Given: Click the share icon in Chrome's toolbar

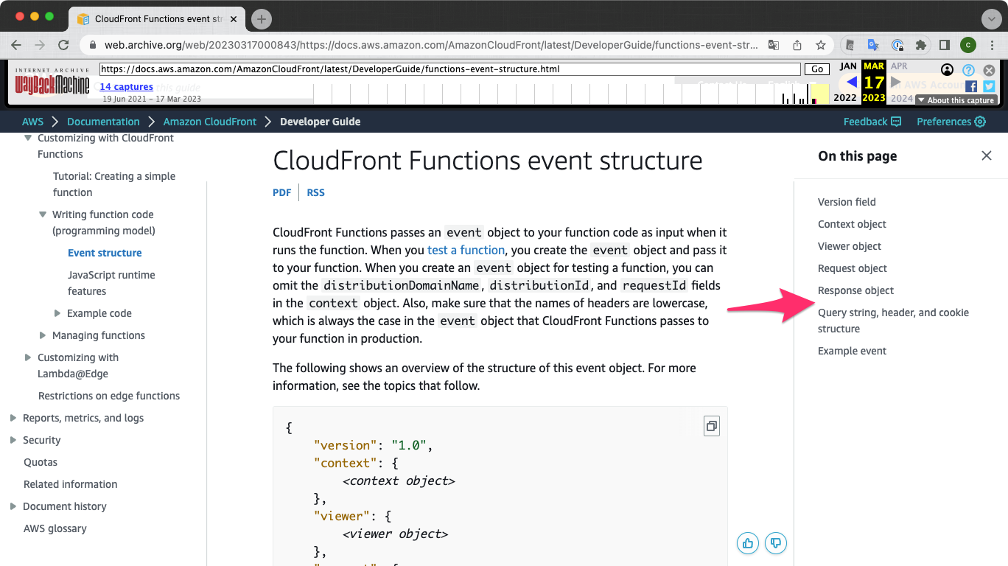Looking at the screenshot, I should pyautogui.click(x=797, y=45).
